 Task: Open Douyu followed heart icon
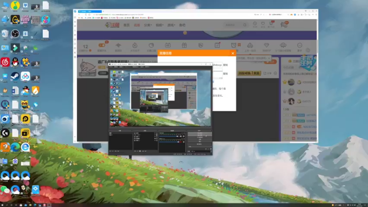click(263, 23)
